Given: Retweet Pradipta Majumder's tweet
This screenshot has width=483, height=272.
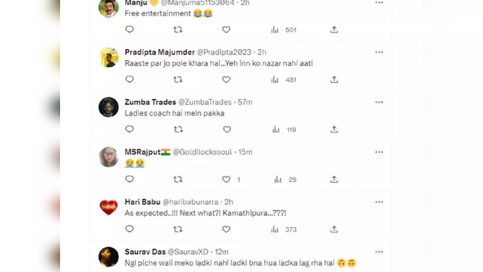Looking at the screenshot, I should (178, 79).
